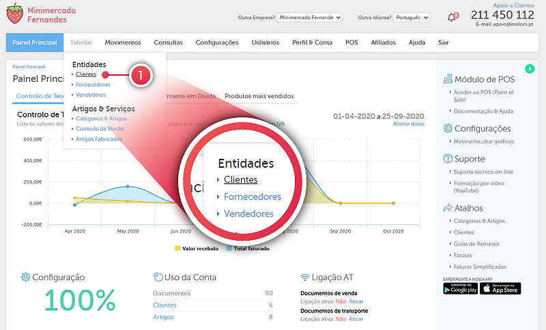The image size is (546, 330).
Task: Open the Utilitários menu
Action: (x=265, y=42)
